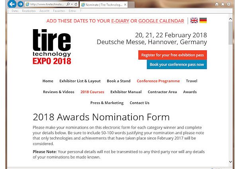Open the Extras menu
The height and width of the screenshot is (169, 239).
click(72, 11)
